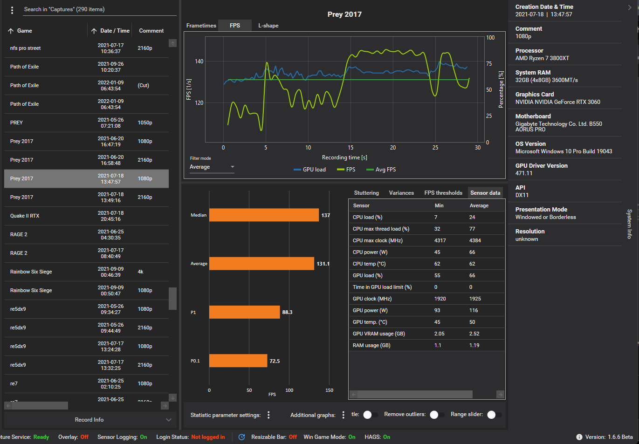Image resolution: width=639 pixels, height=444 pixels.
Task: Click the capture list scroll-down arrow
Action: [x=172, y=398]
